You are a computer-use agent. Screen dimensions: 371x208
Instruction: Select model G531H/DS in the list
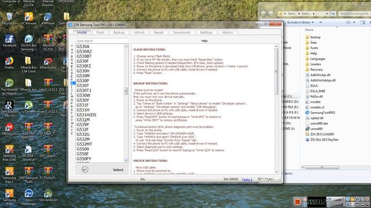pos(86,115)
